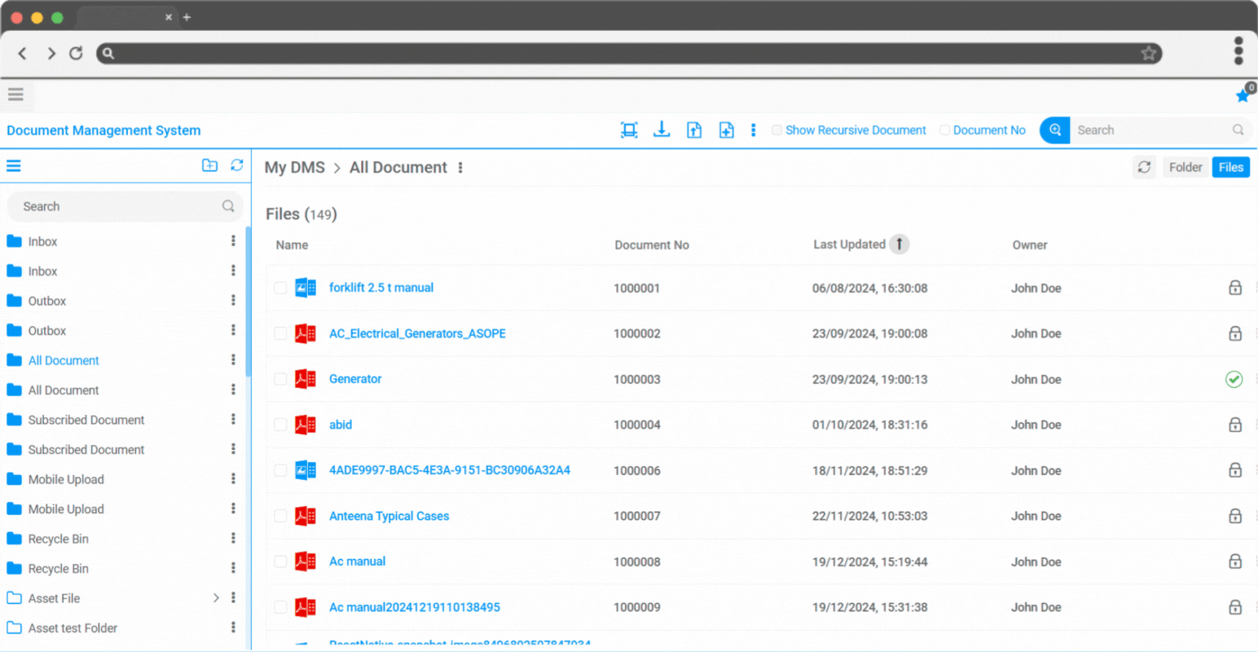This screenshot has width=1258, height=652.
Task: Click the add new document icon
Action: (x=726, y=130)
